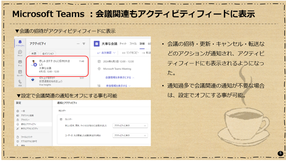The image size is (286, 161).
Task: Copy meeting link with リンクをコピー
Action: [131, 53]
